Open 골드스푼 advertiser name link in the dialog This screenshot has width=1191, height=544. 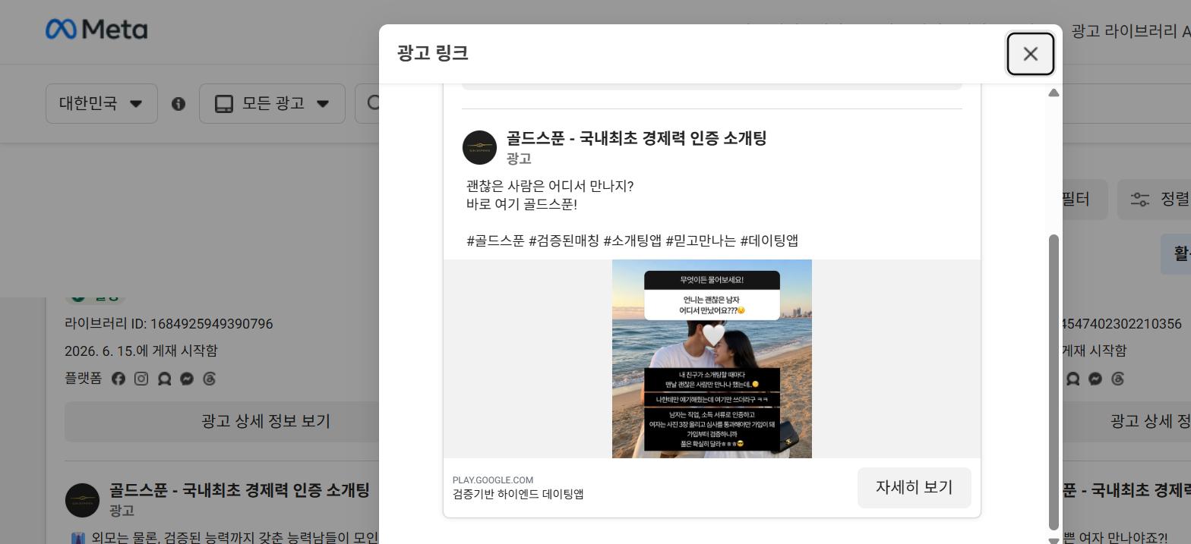[x=637, y=138]
